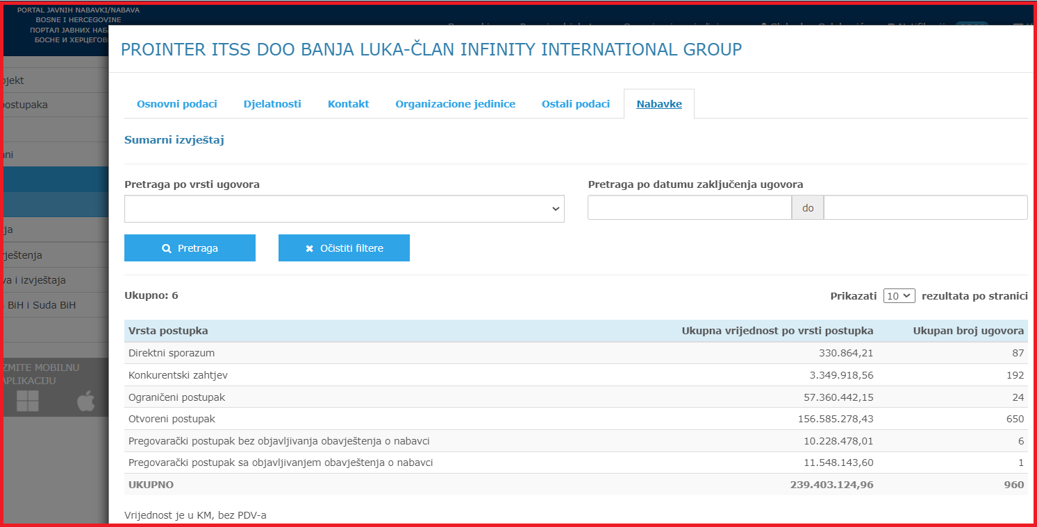Select the Otvoreni postupak row
The width and height of the screenshot is (1037, 527).
tap(576, 419)
